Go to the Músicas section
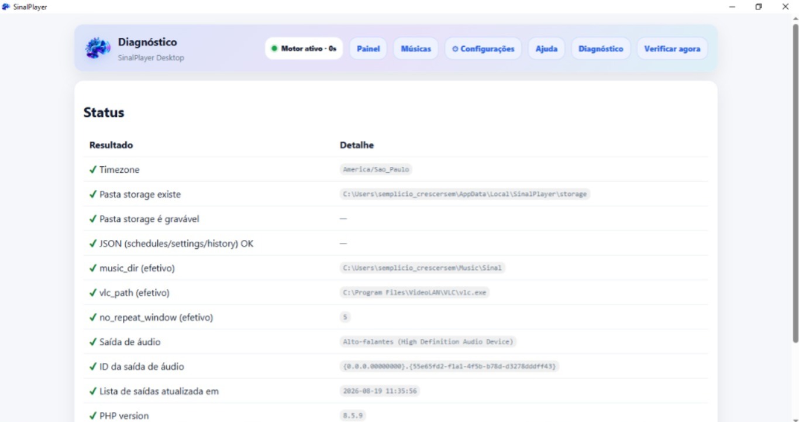 416,49
